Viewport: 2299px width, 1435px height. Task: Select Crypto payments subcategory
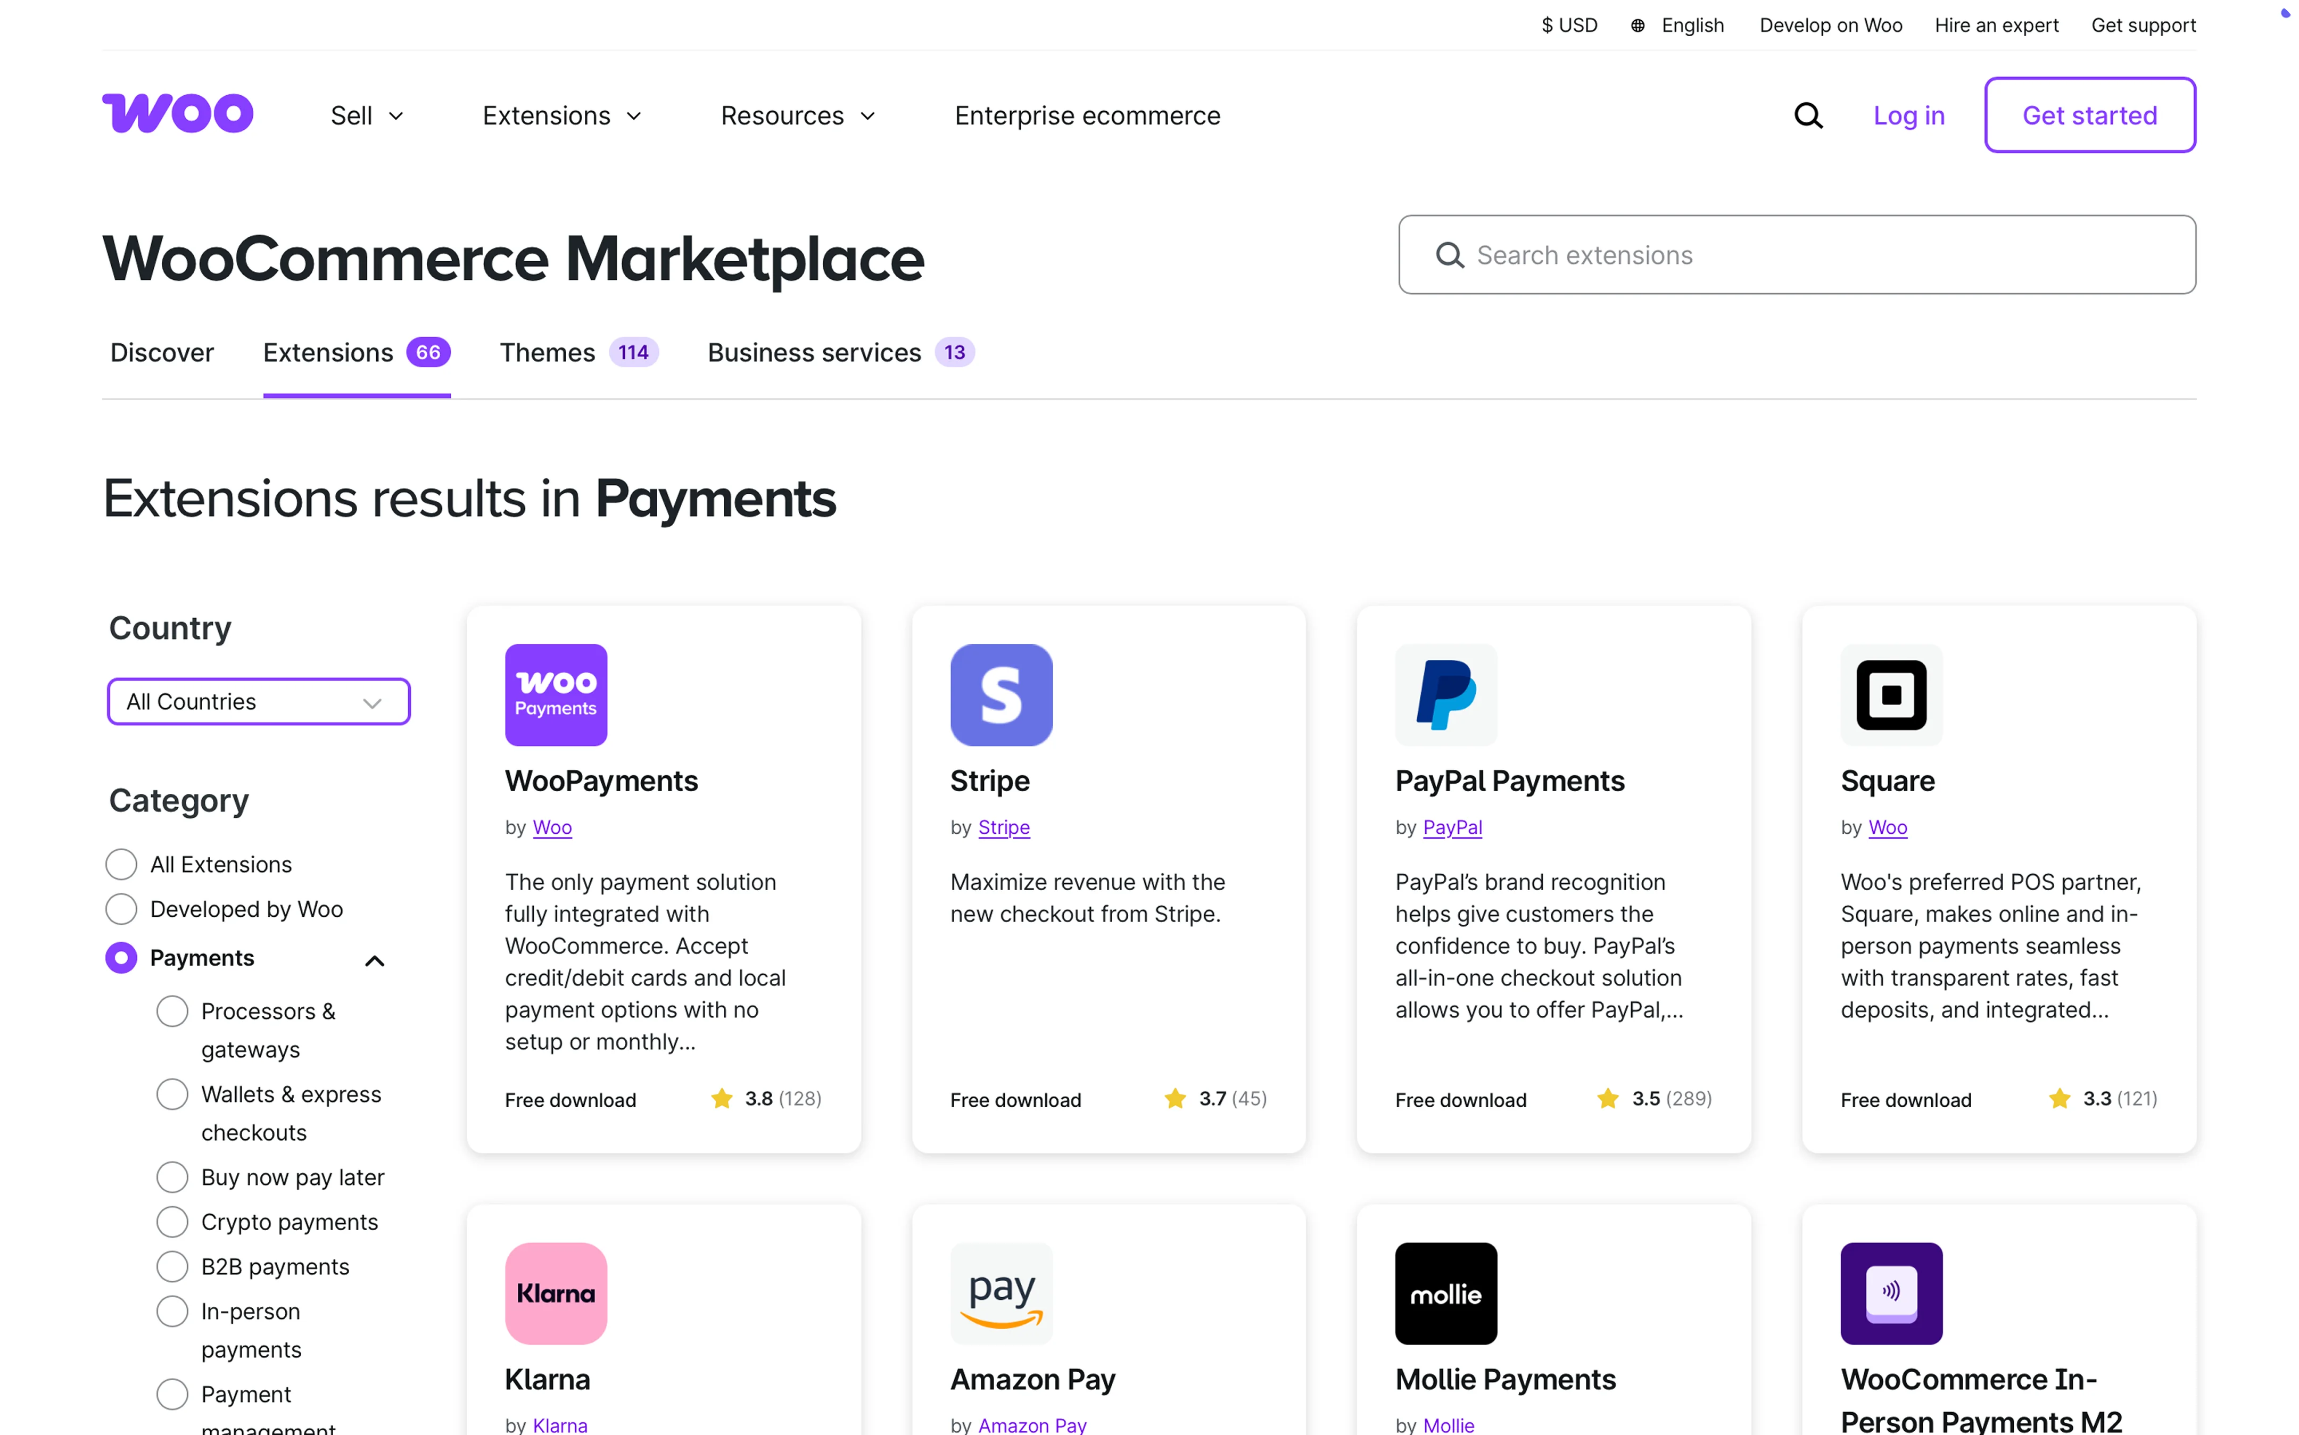[x=172, y=1222]
